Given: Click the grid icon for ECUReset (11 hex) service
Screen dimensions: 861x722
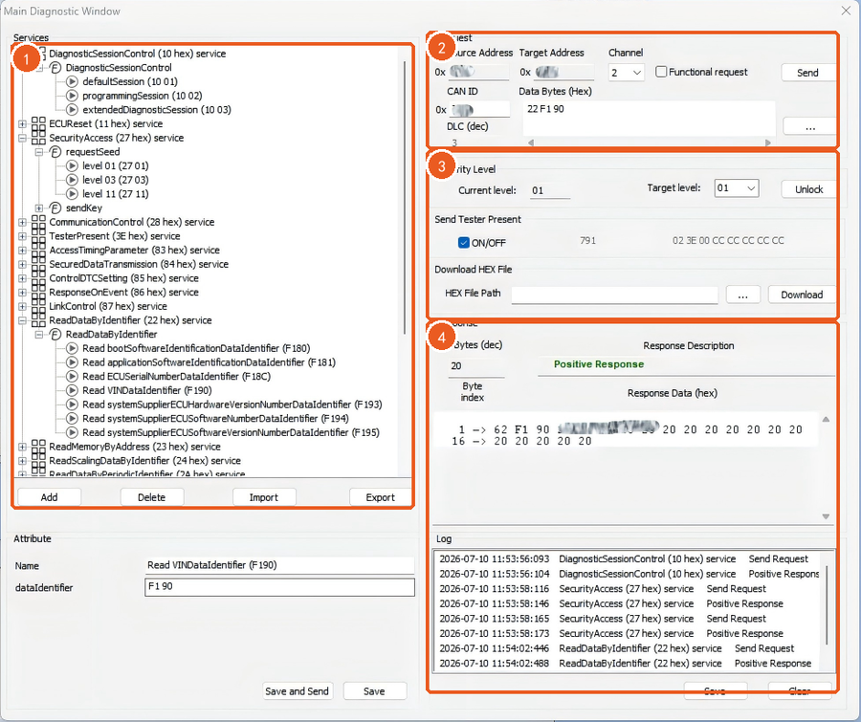Looking at the screenshot, I should click(x=38, y=123).
